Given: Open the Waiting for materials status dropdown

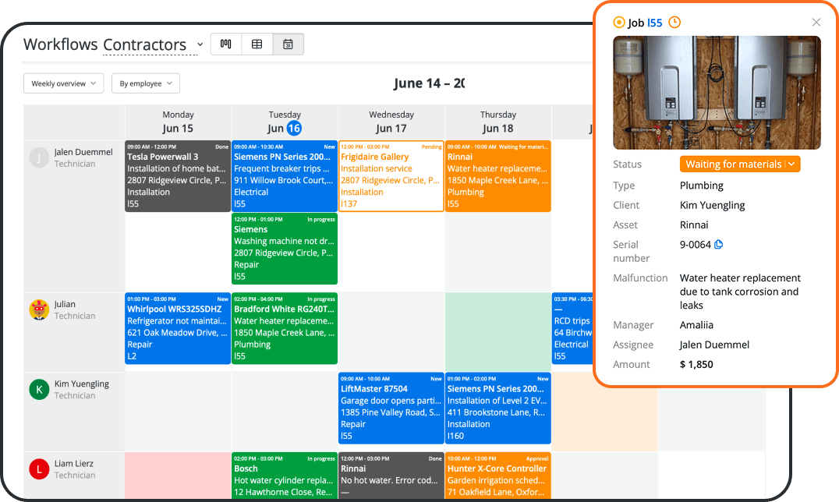Looking at the screenshot, I should pos(740,164).
